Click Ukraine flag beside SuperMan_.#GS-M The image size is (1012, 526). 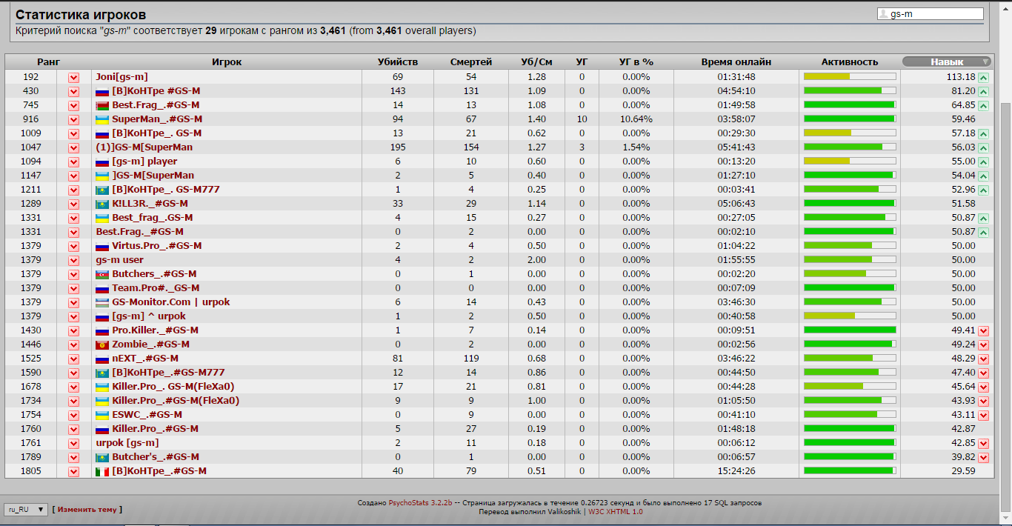click(102, 119)
